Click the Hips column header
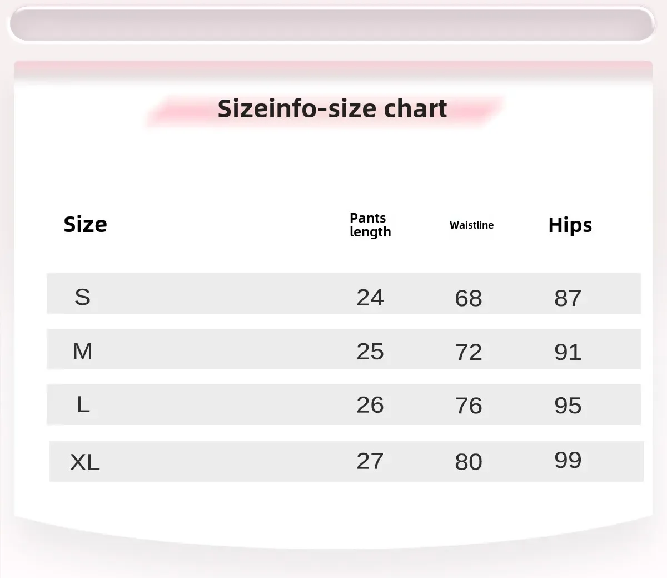The height and width of the screenshot is (578, 667). (x=570, y=225)
